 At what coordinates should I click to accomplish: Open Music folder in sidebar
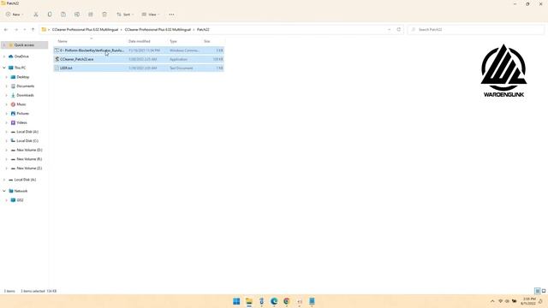pyautogui.click(x=21, y=104)
